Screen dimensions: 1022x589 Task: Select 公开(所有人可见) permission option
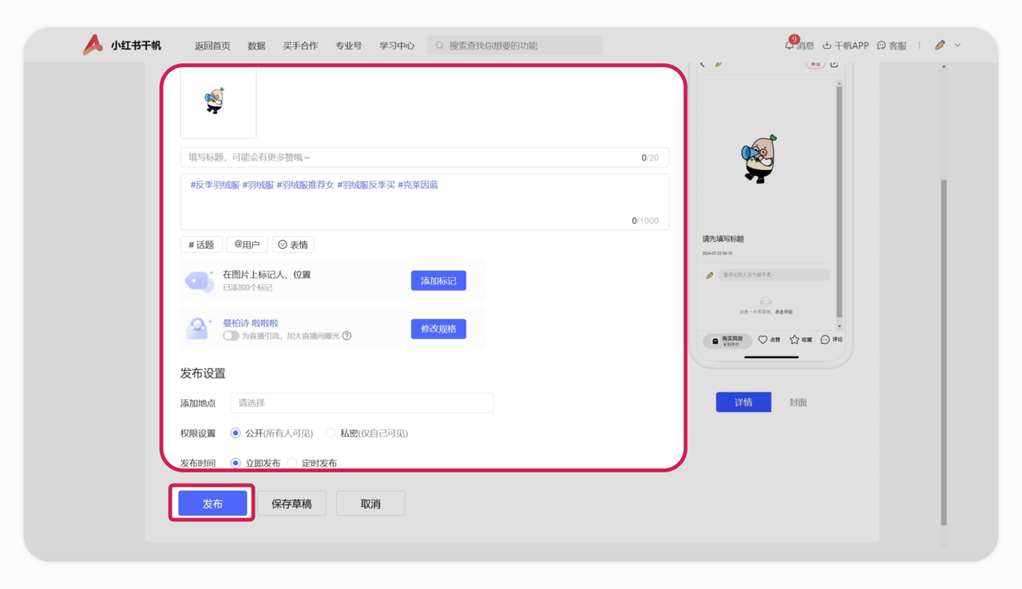coord(236,433)
